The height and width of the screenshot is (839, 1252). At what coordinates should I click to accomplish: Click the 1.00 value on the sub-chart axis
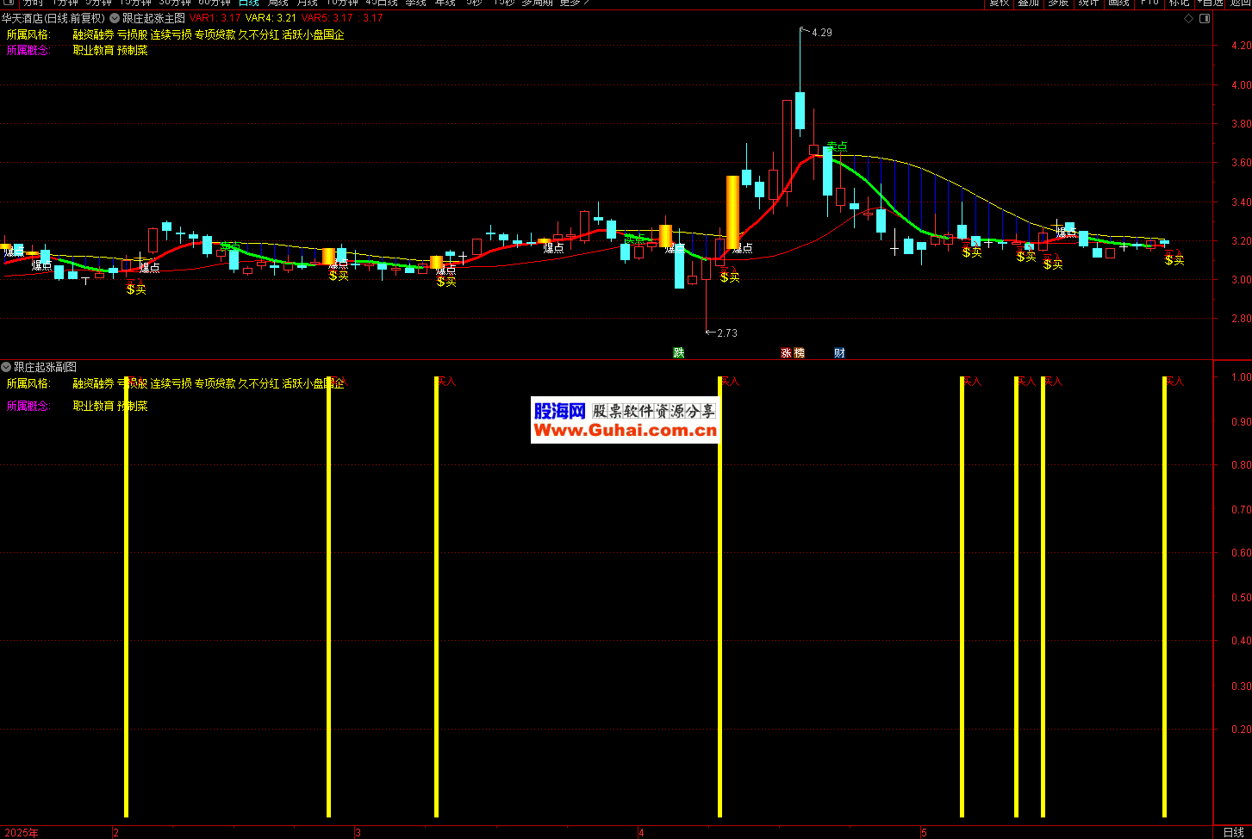[x=1241, y=377]
